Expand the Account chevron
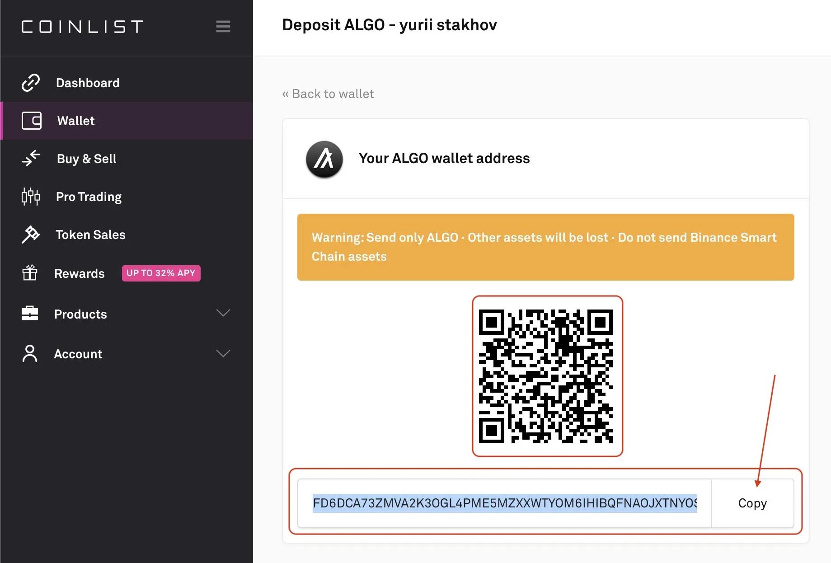This screenshot has width=831, height=563. click(x=223, y=353)
